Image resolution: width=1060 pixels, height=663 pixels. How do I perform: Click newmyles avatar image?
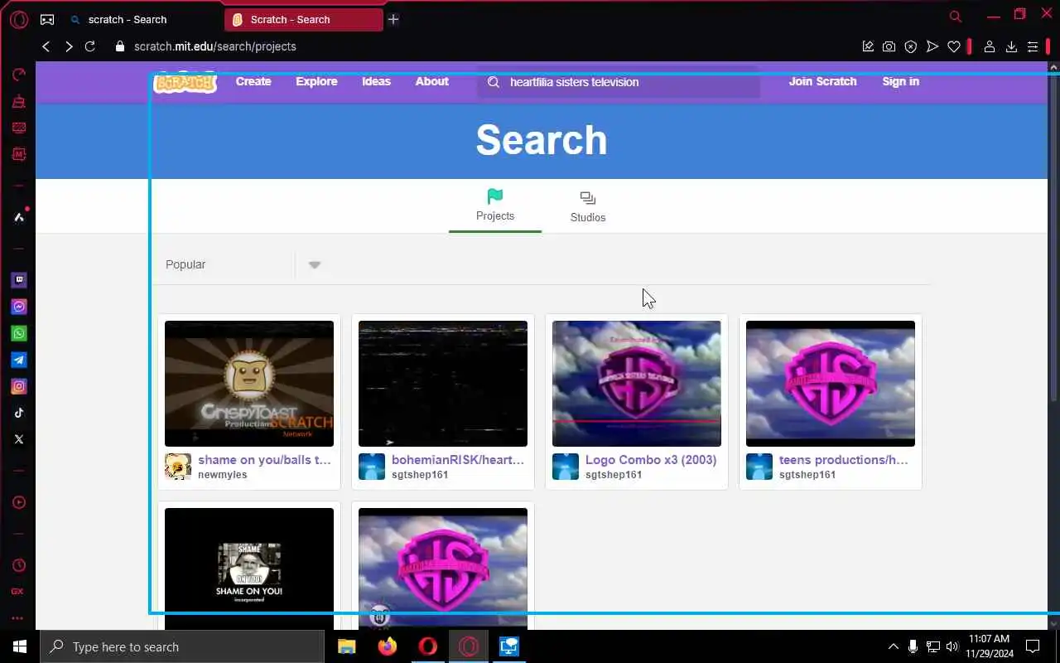click(x=178, y=467)
